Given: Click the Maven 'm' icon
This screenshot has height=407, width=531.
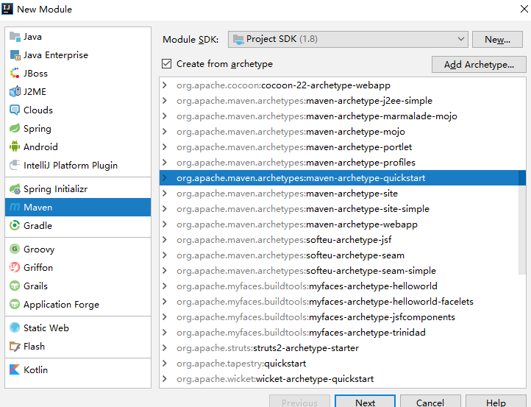Looking at the screenshot, I should (x=15, y=207).
